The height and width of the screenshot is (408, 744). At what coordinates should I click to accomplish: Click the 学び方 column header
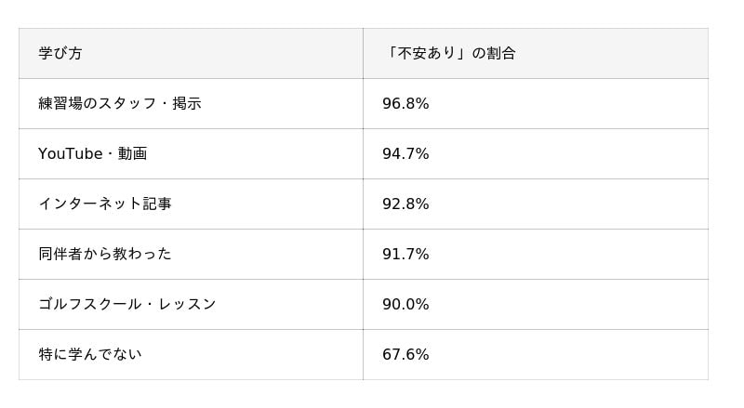[60, 54]
